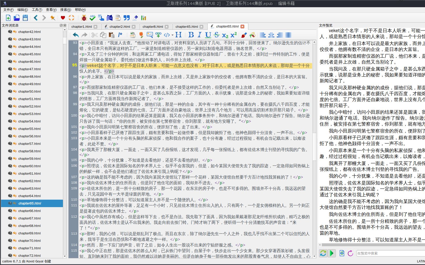Open the translate/language book icon
The height and width of the screenshot is (265, 425).
(x=109, y=18)
